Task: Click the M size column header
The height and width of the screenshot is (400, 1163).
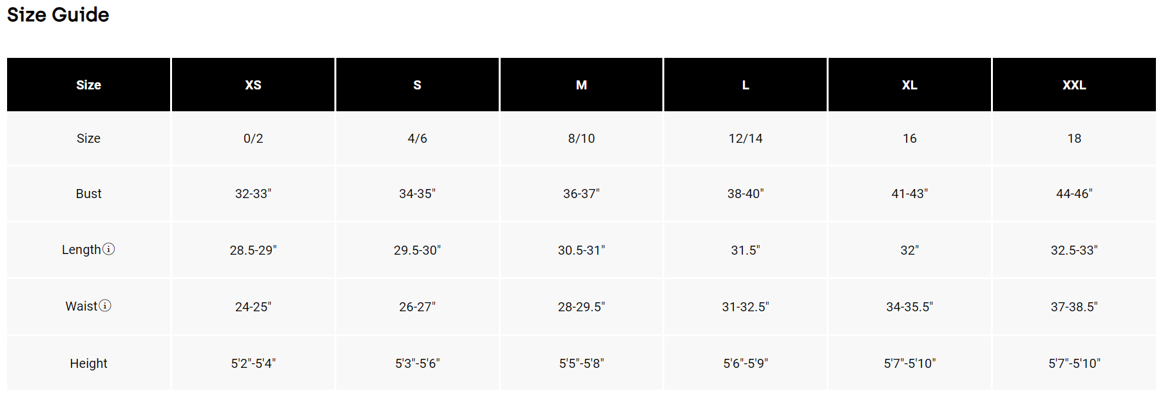Action: (x=581, y=85)
